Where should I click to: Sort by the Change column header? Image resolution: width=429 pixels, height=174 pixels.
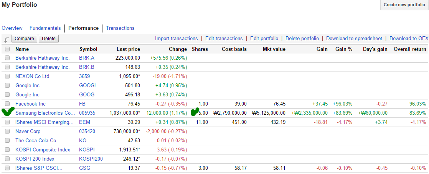[178, 49]
